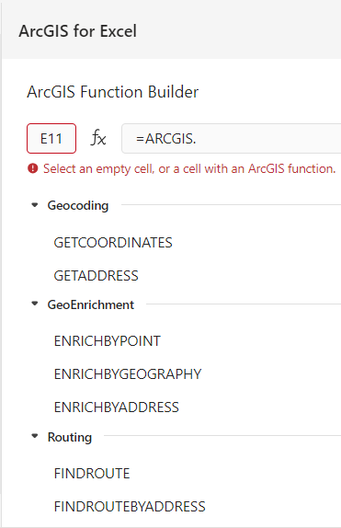Click the Routing section header label

pyautogui.click(x=70, y=437)
